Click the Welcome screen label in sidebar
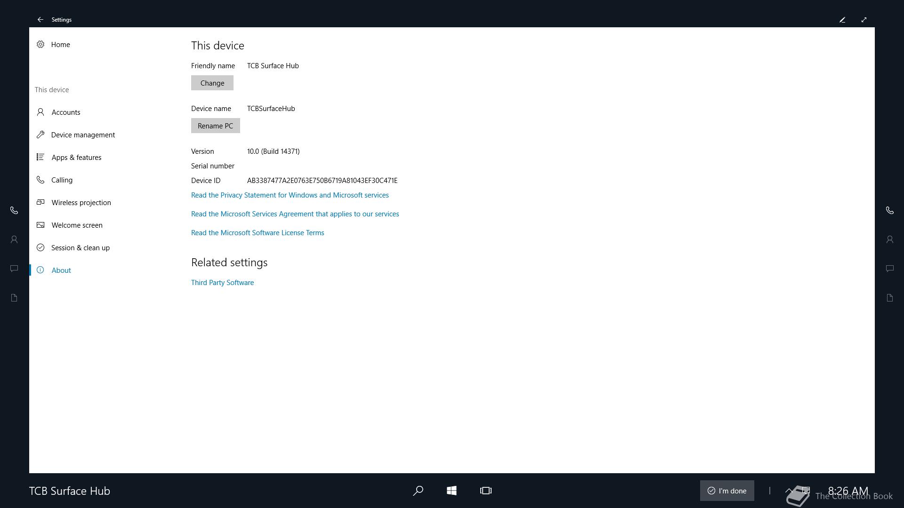 coord(77,225)
